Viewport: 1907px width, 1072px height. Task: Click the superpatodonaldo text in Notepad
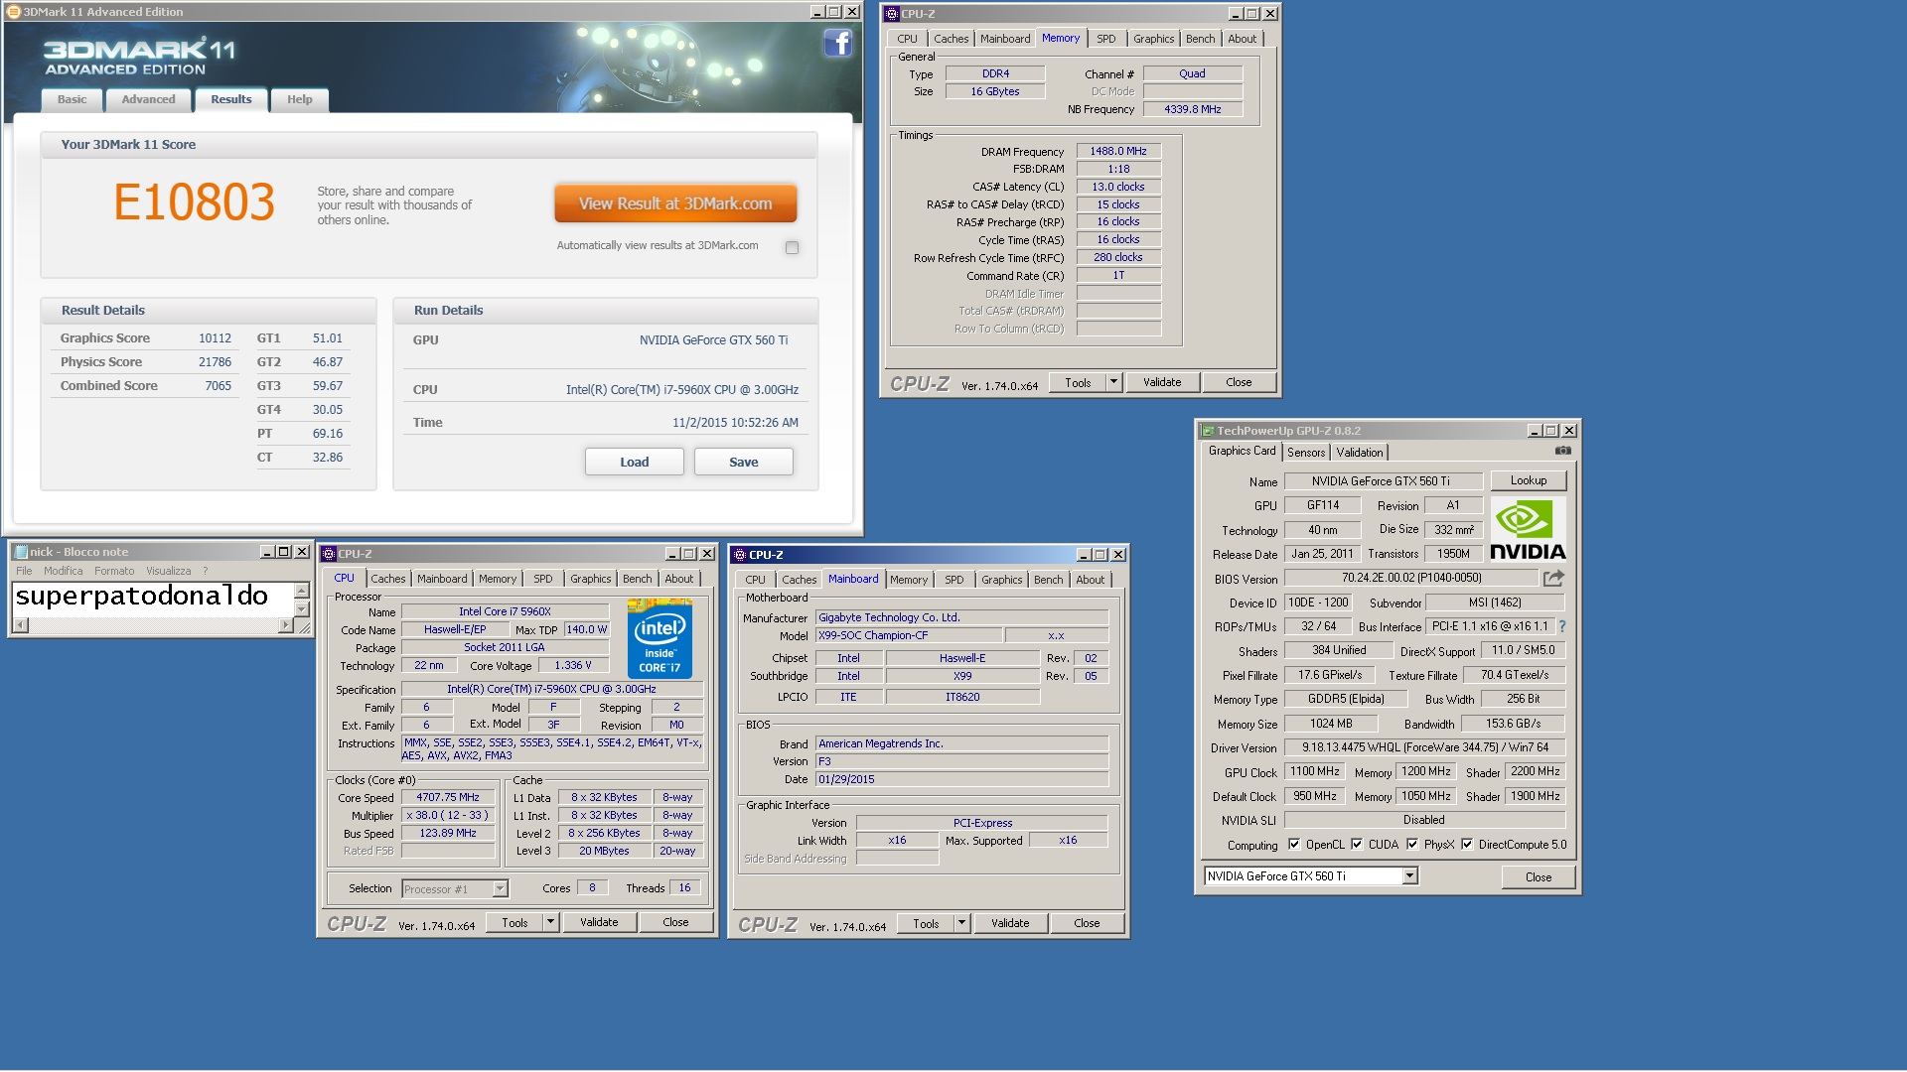click(x=141, y=596)
